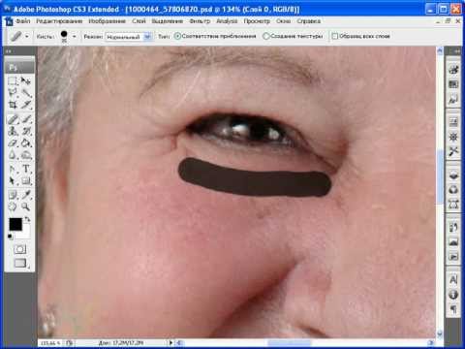
Task: Click the horizontal scrollbar right arrow
Action: tap(431, 342)
